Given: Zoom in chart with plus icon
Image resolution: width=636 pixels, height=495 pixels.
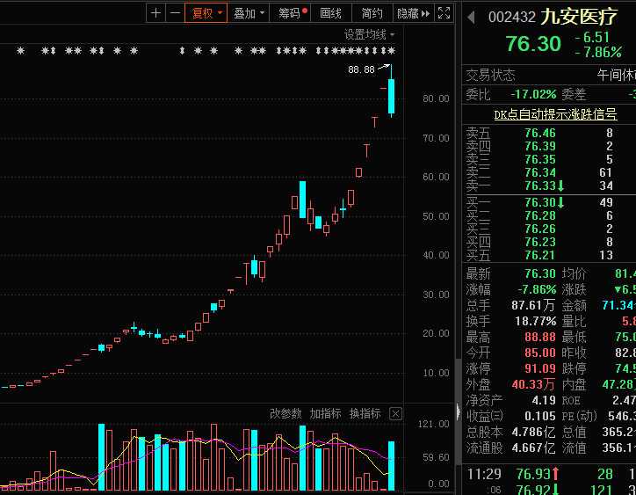Looking at the screenshot, I should pos(156,13).
